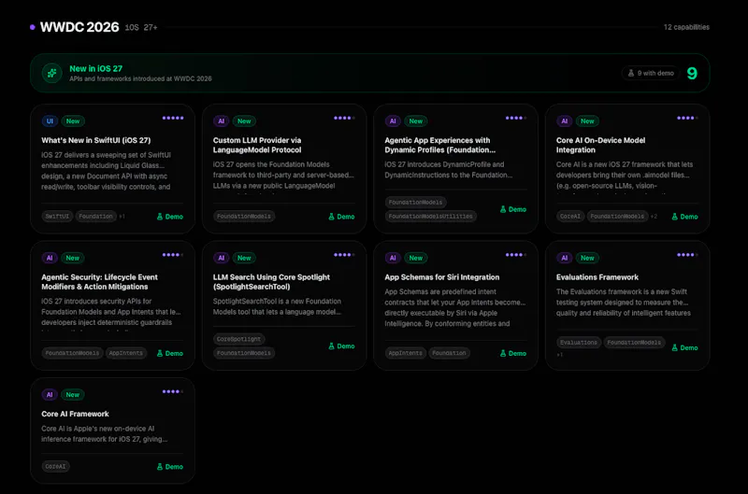Click New tag on Core AI Framework card
748x494 pixels.
point(73,394)
